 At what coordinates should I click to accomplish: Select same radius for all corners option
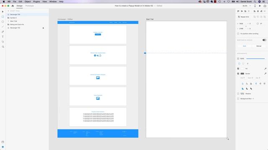click(239, 64)
